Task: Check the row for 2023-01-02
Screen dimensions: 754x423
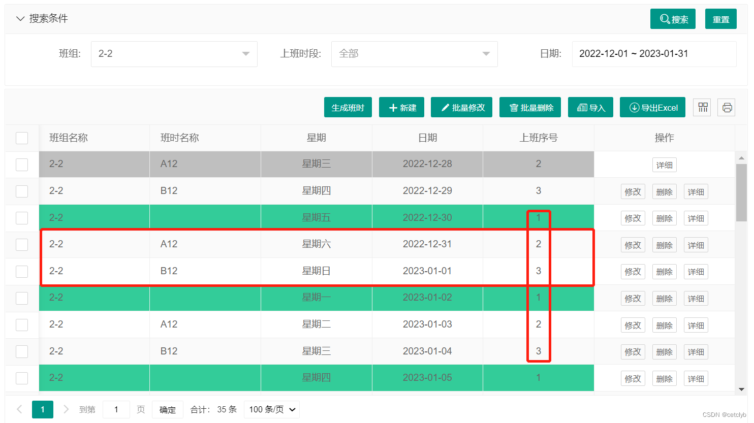Action: coord(22,298)
